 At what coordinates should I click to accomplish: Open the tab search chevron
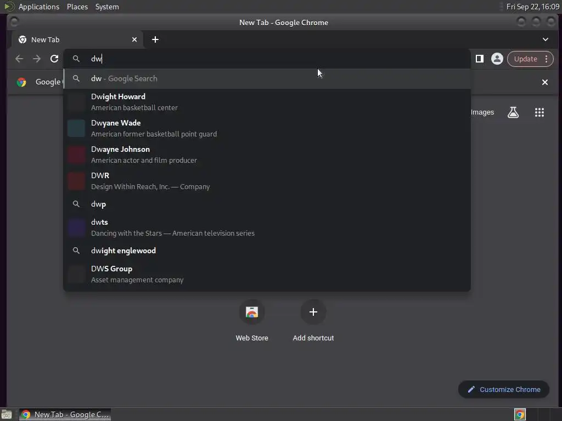click(545, 39)
